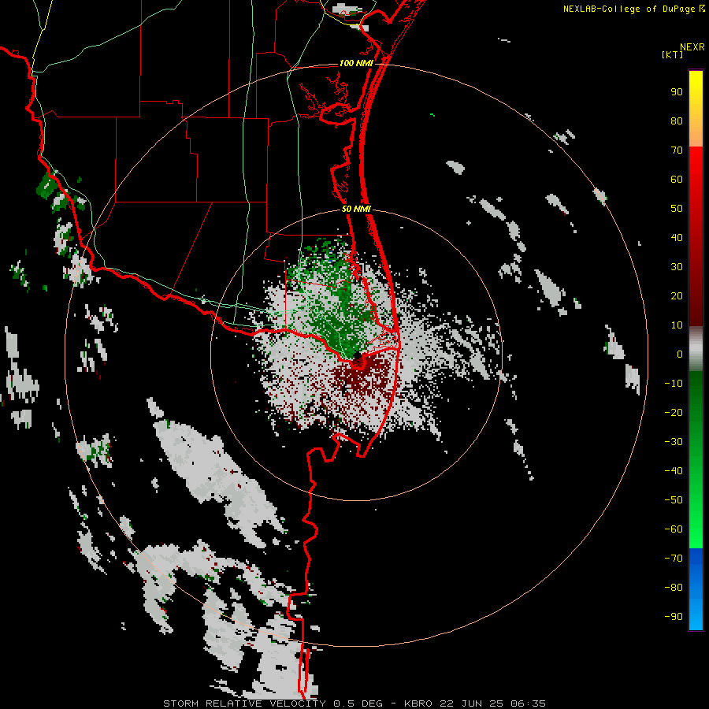Viewport: 709px width, 709px height.
Task: Click the -40 scale value
Action: click(674, 471)
